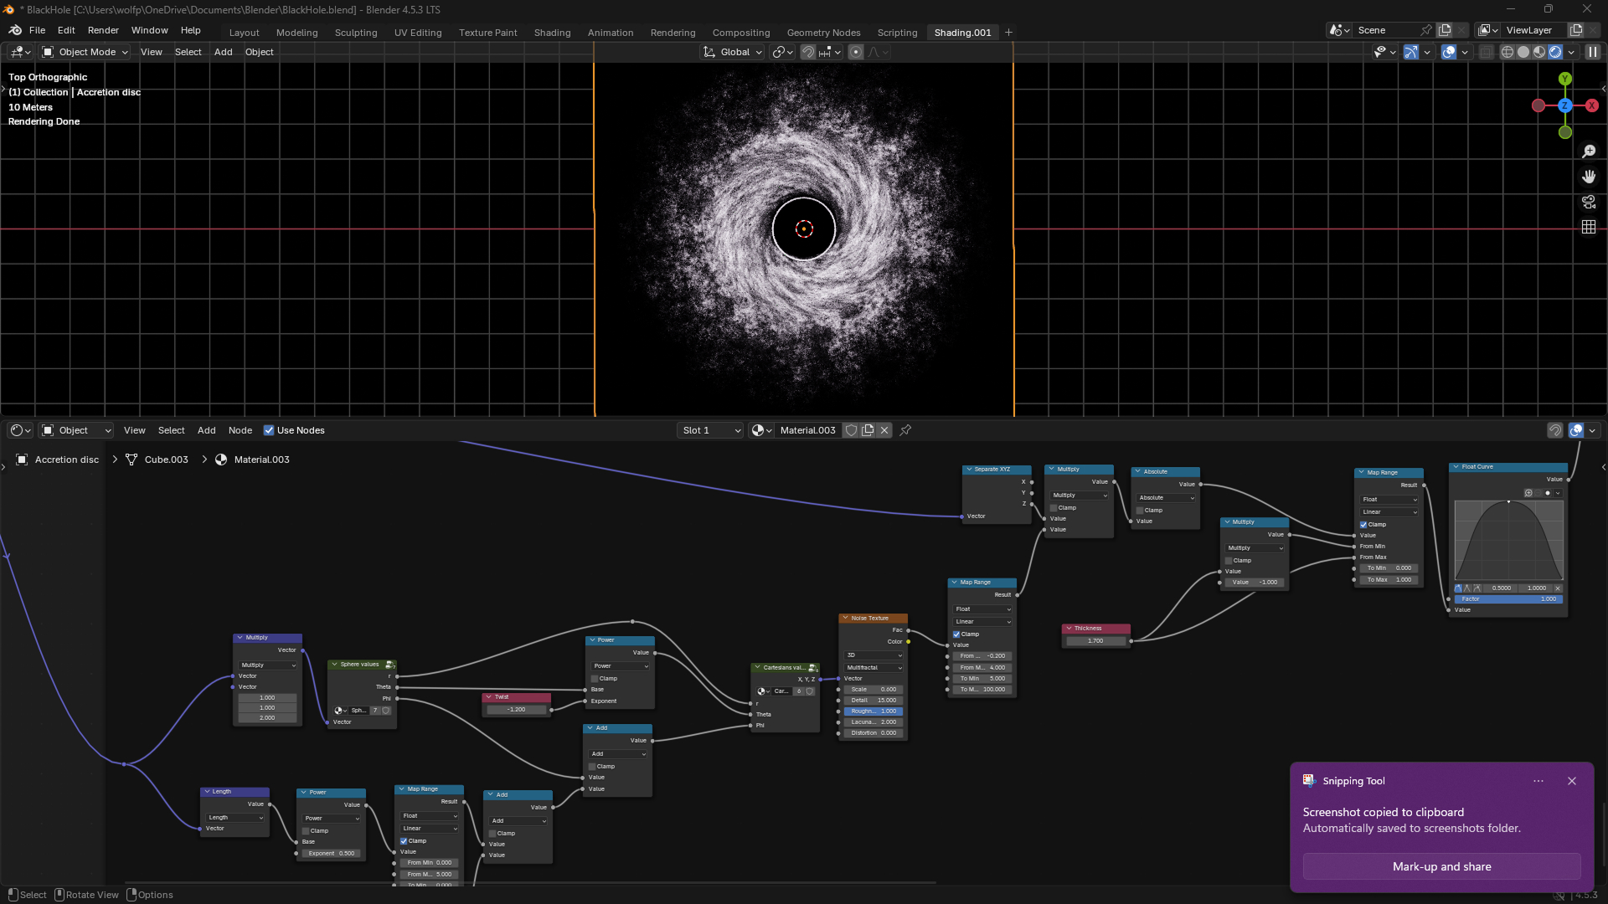Enable Clamp on the Absolute node
The width and height of the screenshot is (1608, 904).
[1140, 511]
